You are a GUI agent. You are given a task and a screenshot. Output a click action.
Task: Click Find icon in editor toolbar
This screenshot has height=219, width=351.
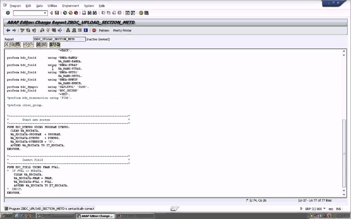click(x=39, y=45)
